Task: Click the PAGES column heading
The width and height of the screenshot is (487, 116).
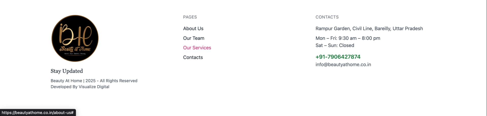Action: [x=190, y=17]
